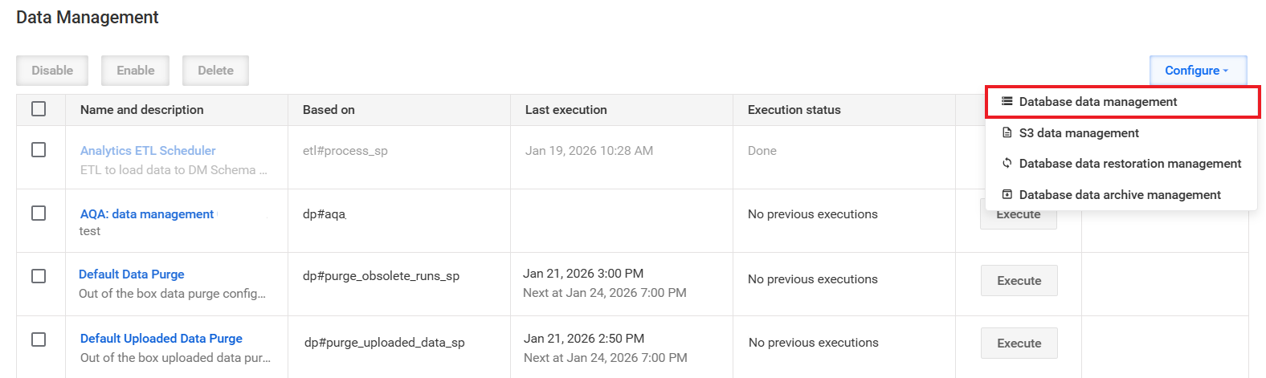Select Database data archive management

[1121, 195]
